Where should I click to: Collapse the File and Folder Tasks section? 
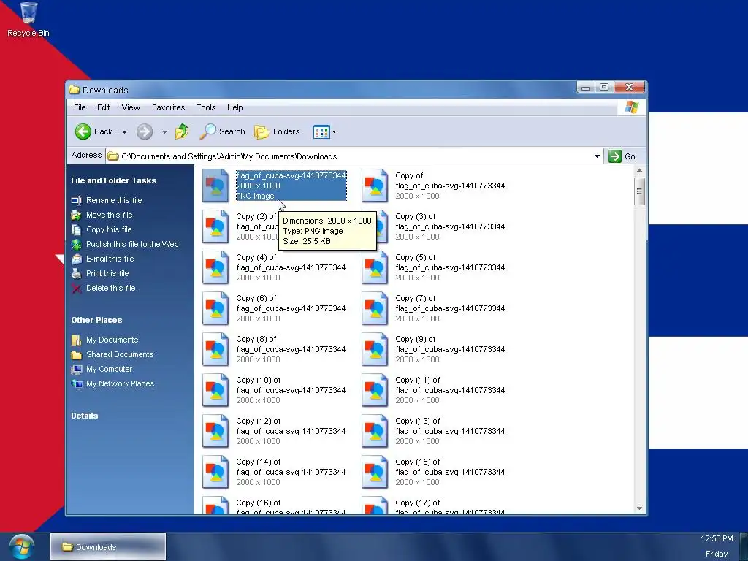[x=113, y=181]
